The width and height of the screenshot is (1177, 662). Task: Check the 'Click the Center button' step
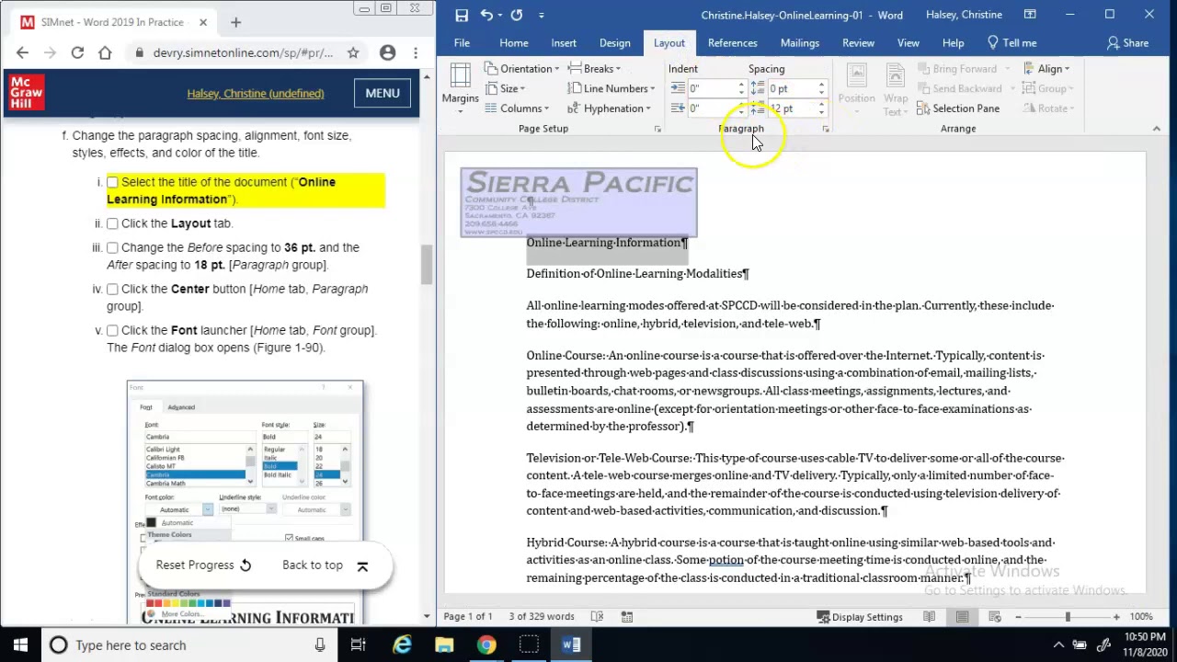click(112, 289)
